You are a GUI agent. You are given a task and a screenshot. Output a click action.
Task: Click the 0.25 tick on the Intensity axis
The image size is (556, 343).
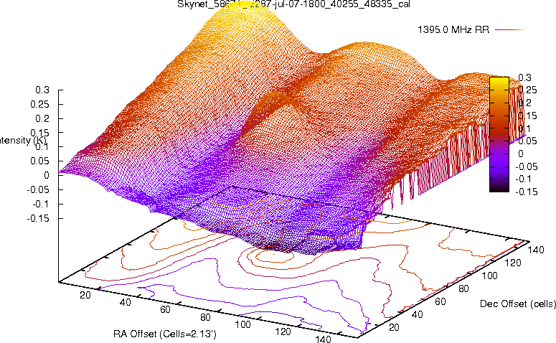tap(39, 104)
